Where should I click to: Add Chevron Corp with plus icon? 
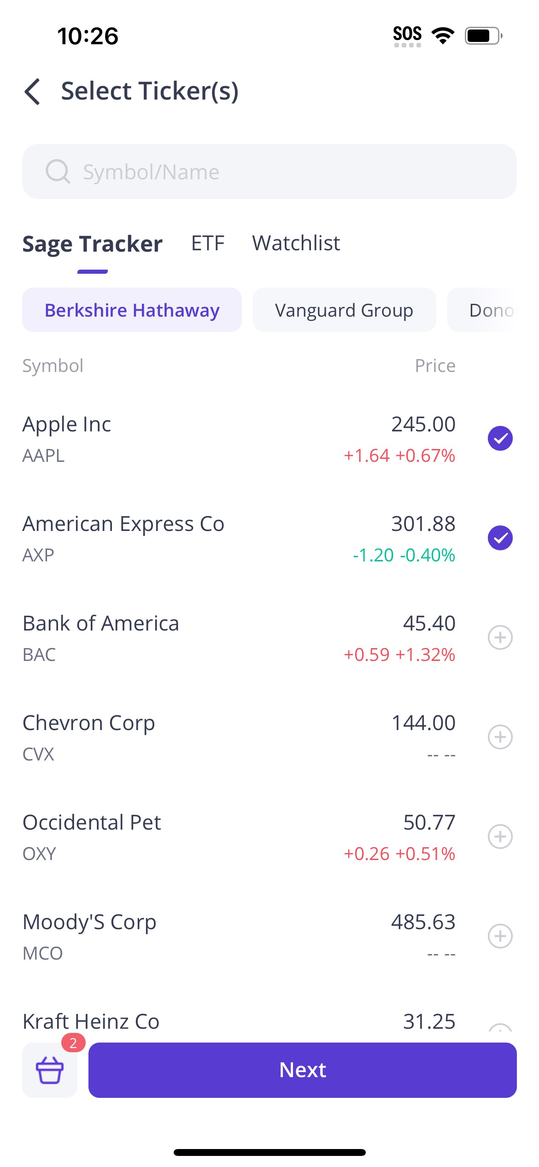[x=500, y=737]
